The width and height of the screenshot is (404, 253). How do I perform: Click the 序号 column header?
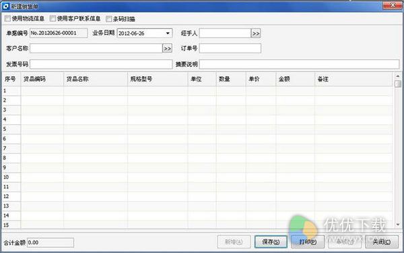pos(11,79)
